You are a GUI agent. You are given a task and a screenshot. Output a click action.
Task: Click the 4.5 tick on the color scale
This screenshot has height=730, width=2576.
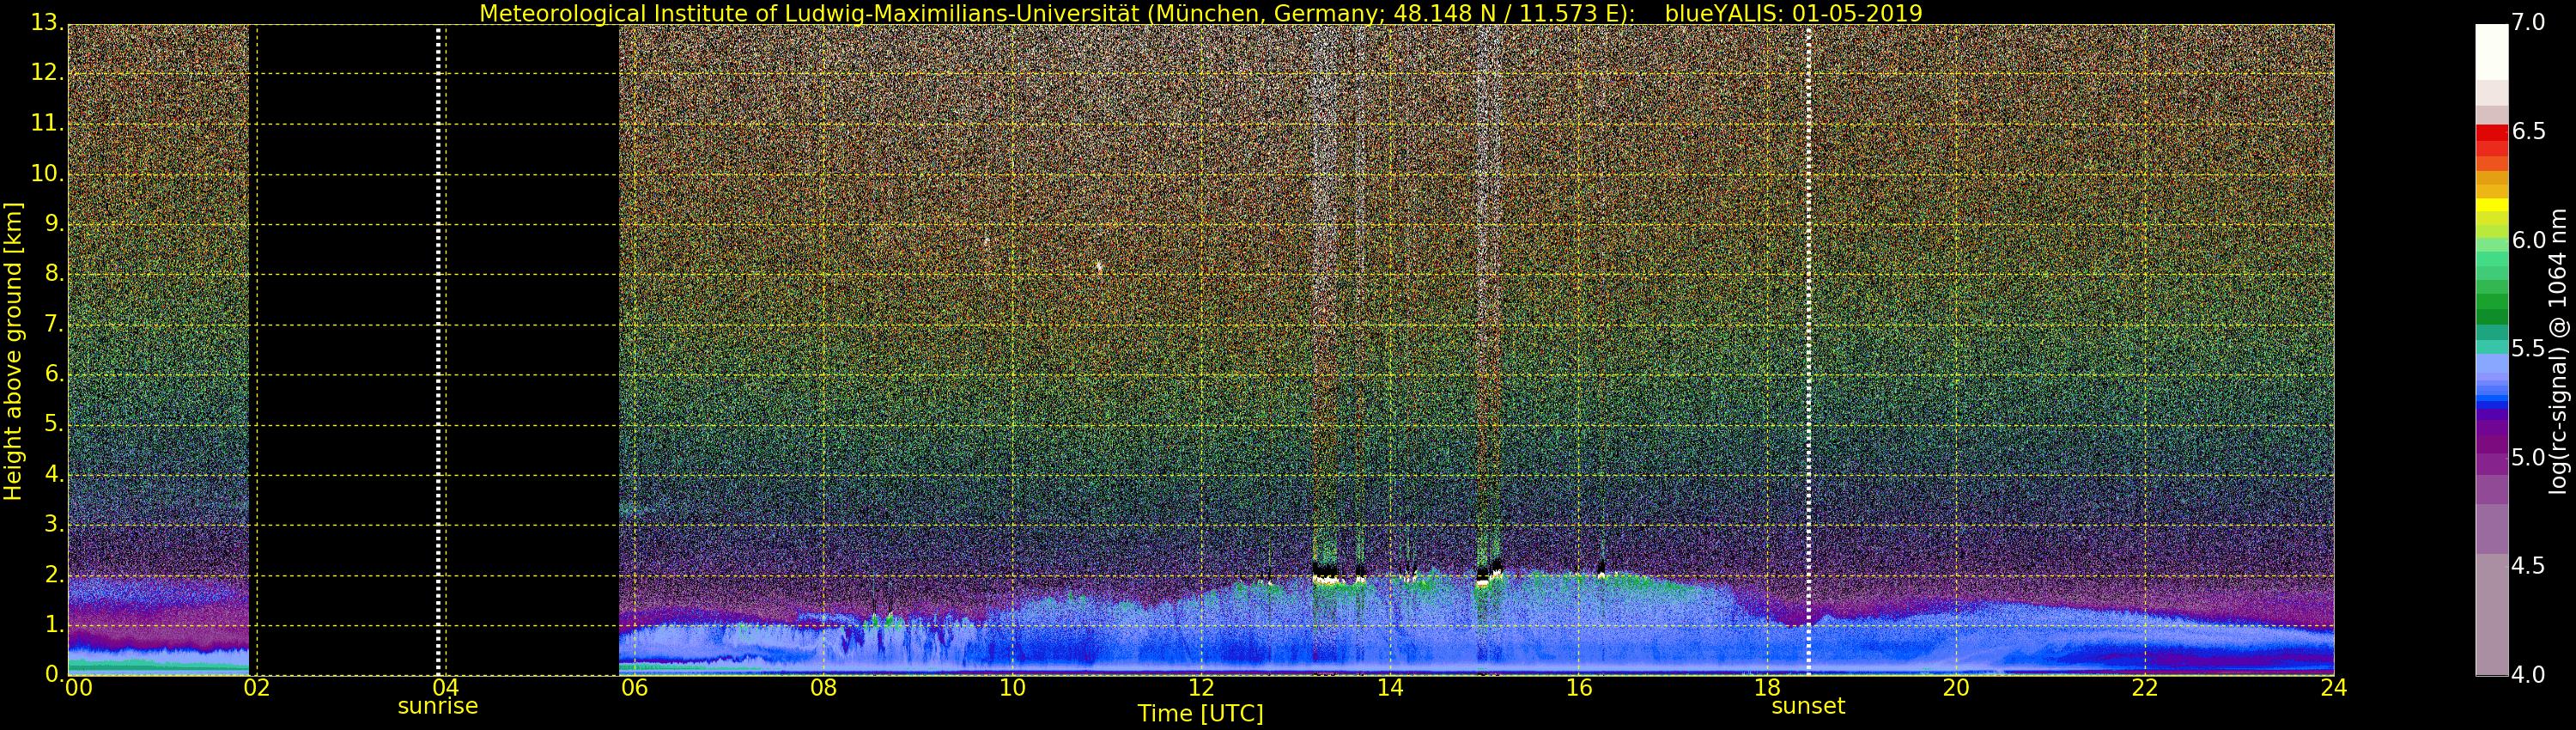2528,566
